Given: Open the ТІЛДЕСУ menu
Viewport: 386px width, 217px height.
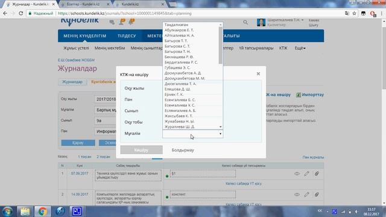Looking at the screenshot, I should (127, 36).
